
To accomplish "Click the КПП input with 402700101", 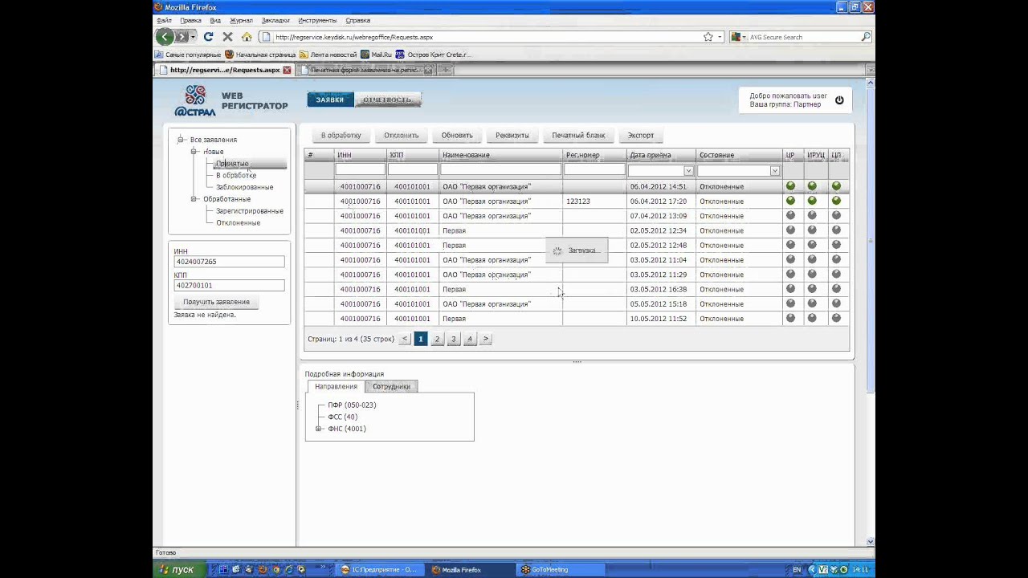I will [x=229, y=285].
